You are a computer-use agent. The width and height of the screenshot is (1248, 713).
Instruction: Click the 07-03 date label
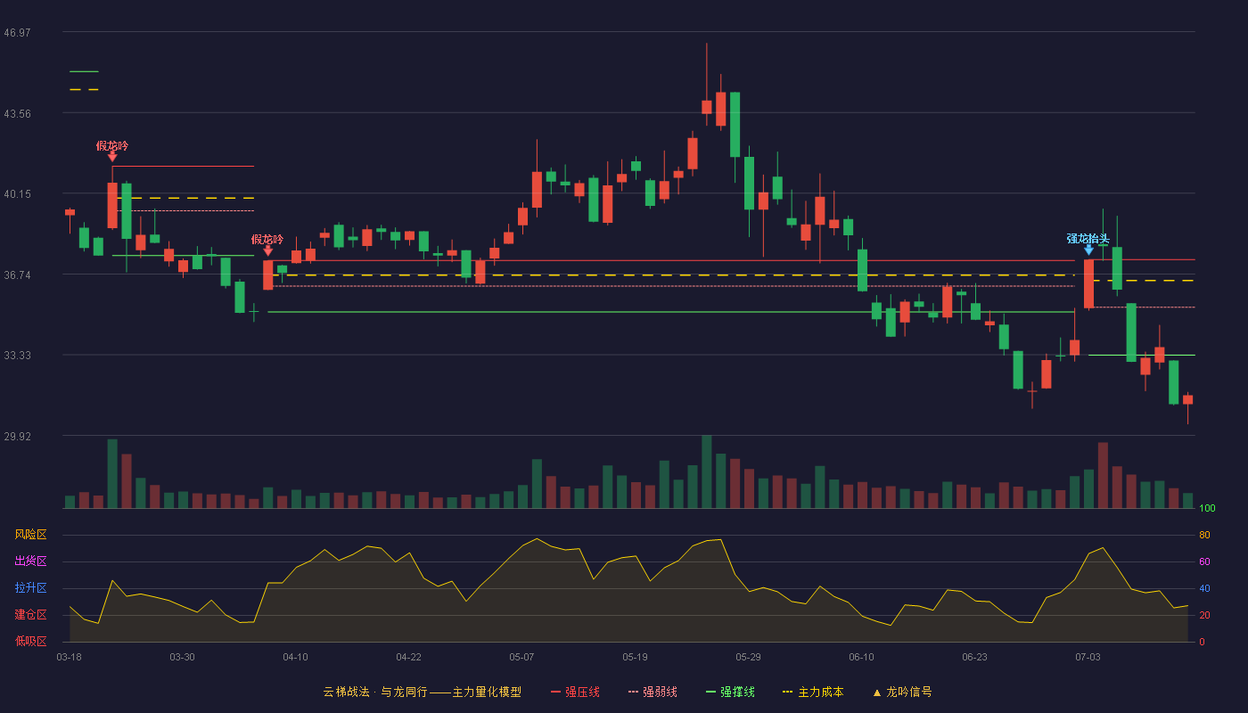point(1088,657)
